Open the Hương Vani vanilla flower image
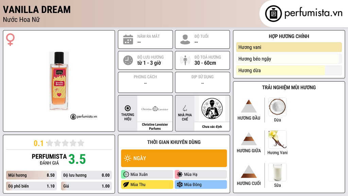 coord(277,139)
